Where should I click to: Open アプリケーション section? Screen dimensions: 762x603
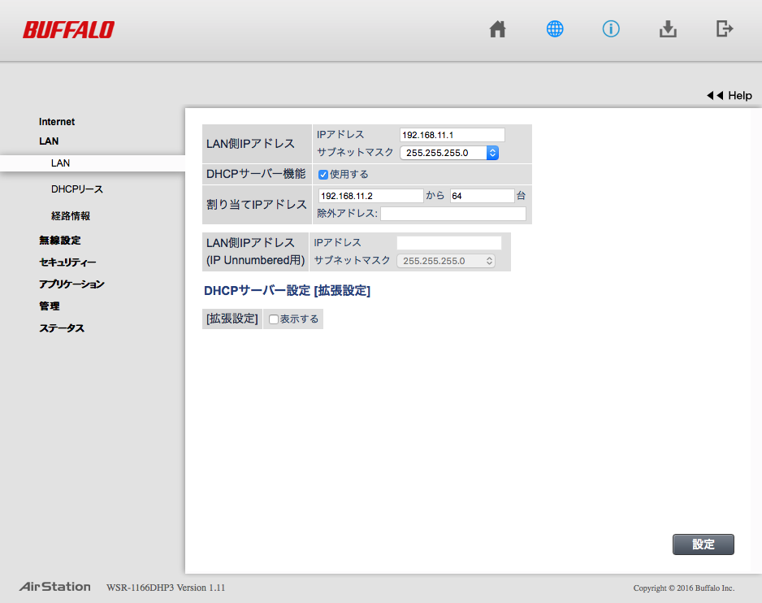pos(71,284)
